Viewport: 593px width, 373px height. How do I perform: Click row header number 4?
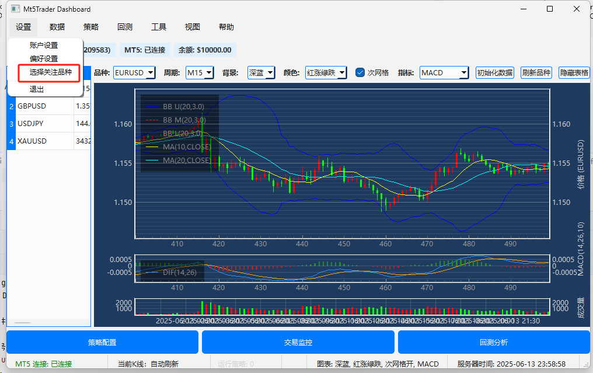(11, 141)
